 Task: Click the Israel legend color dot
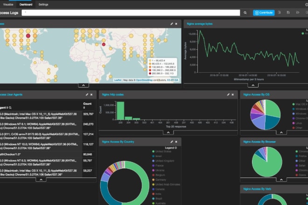coord(153,156)
